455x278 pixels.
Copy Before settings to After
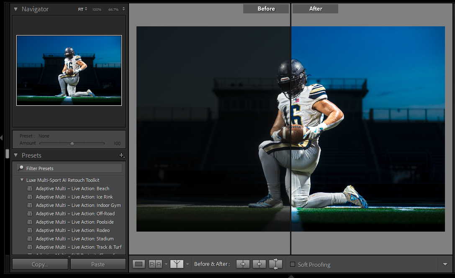[243, 264]
